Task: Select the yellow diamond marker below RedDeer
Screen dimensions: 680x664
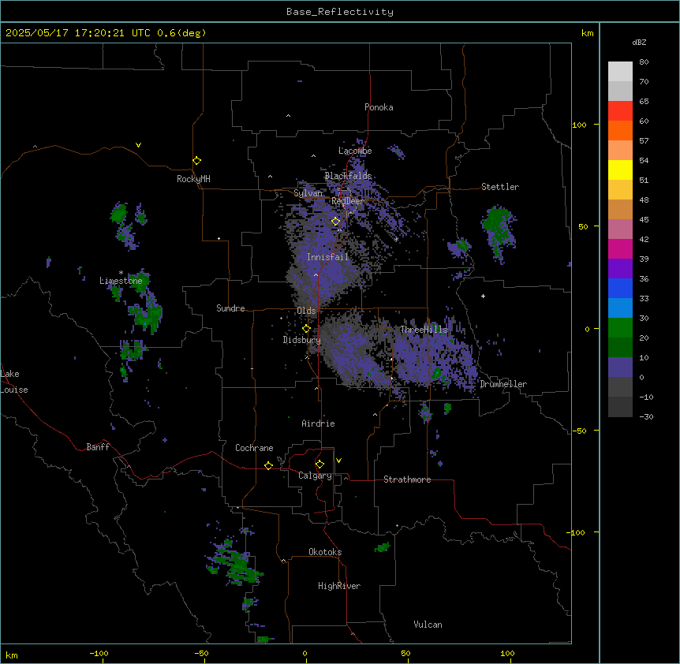Action: (335, 222)
